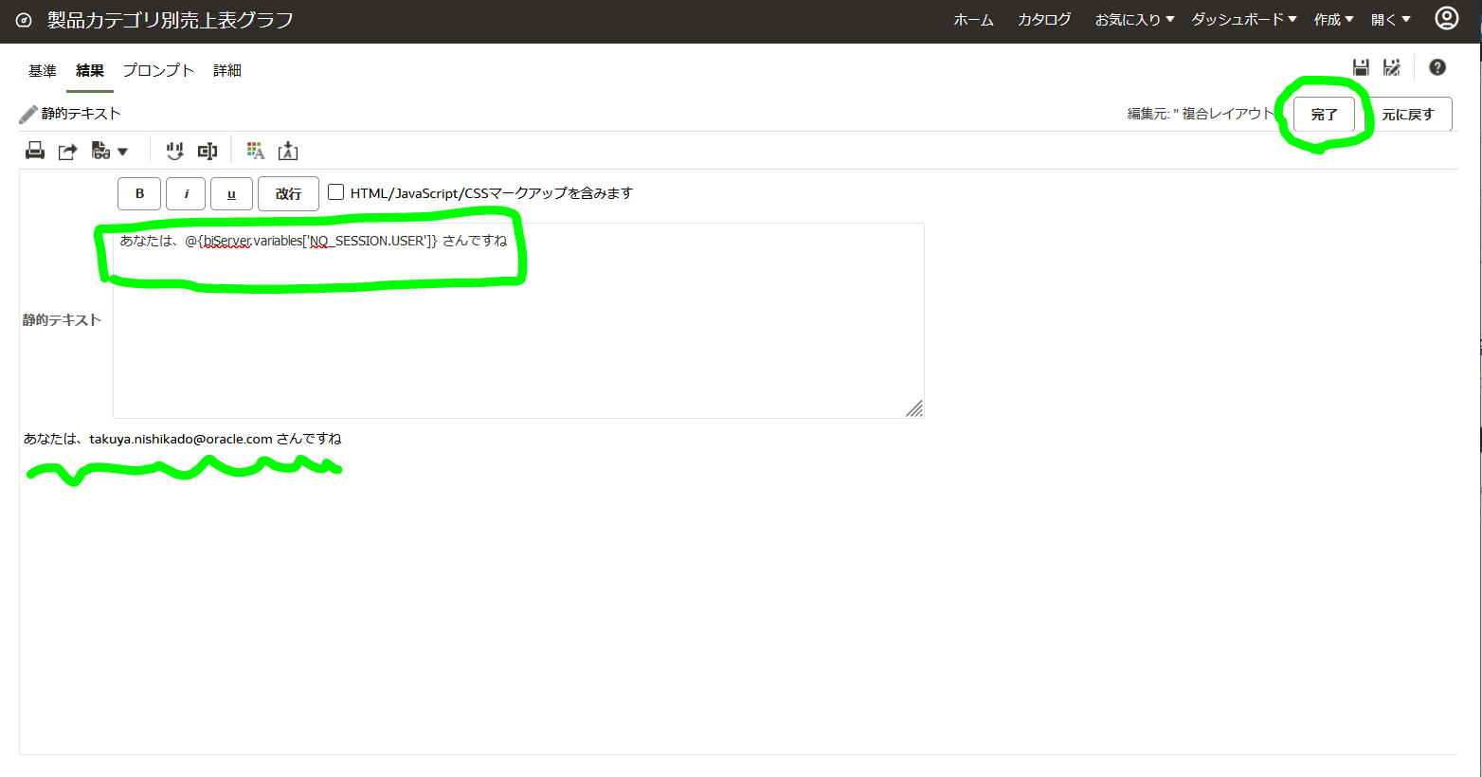Apply bold with the B button
Viewport: 1482px width, 777px height.
point(139,193)
